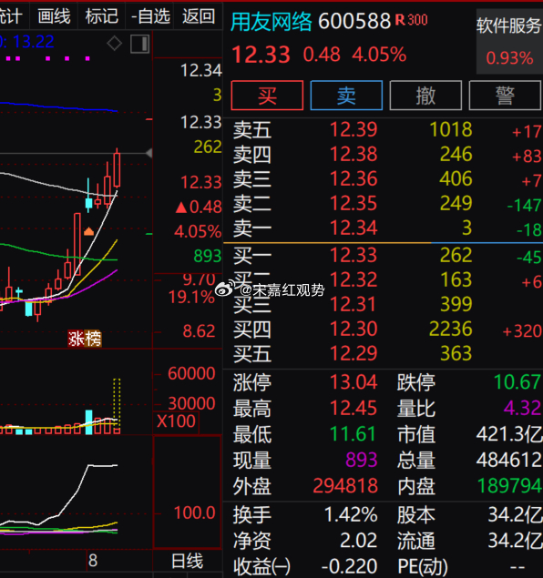The image size is (543, 578).
Task: Click the 日线 period label
Action: [187, 562]
